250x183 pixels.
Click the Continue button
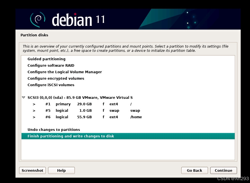[x=224, y=170]
